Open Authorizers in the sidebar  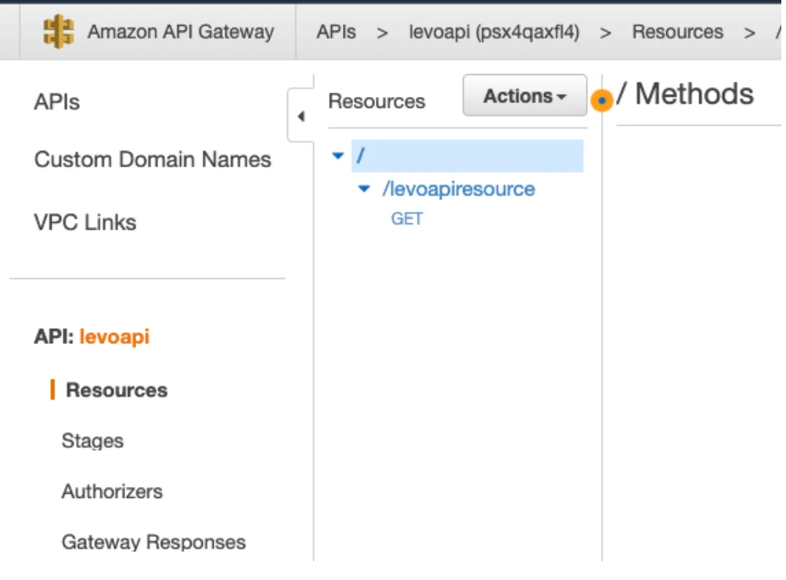(112, 492)
